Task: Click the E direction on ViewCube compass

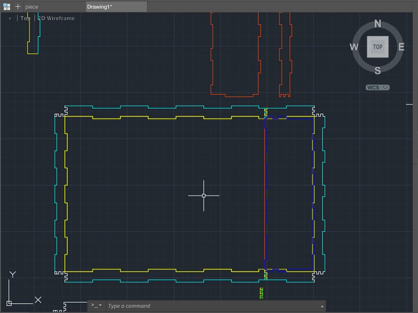Action: (x=401, y=47)
